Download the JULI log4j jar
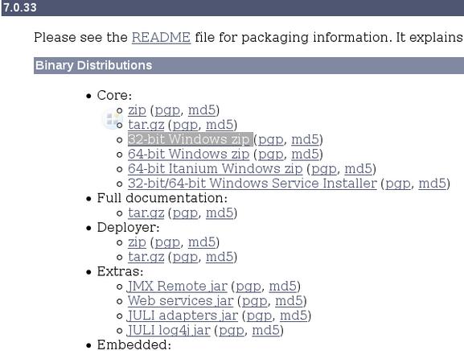464x351 pixels. (168, 330)
